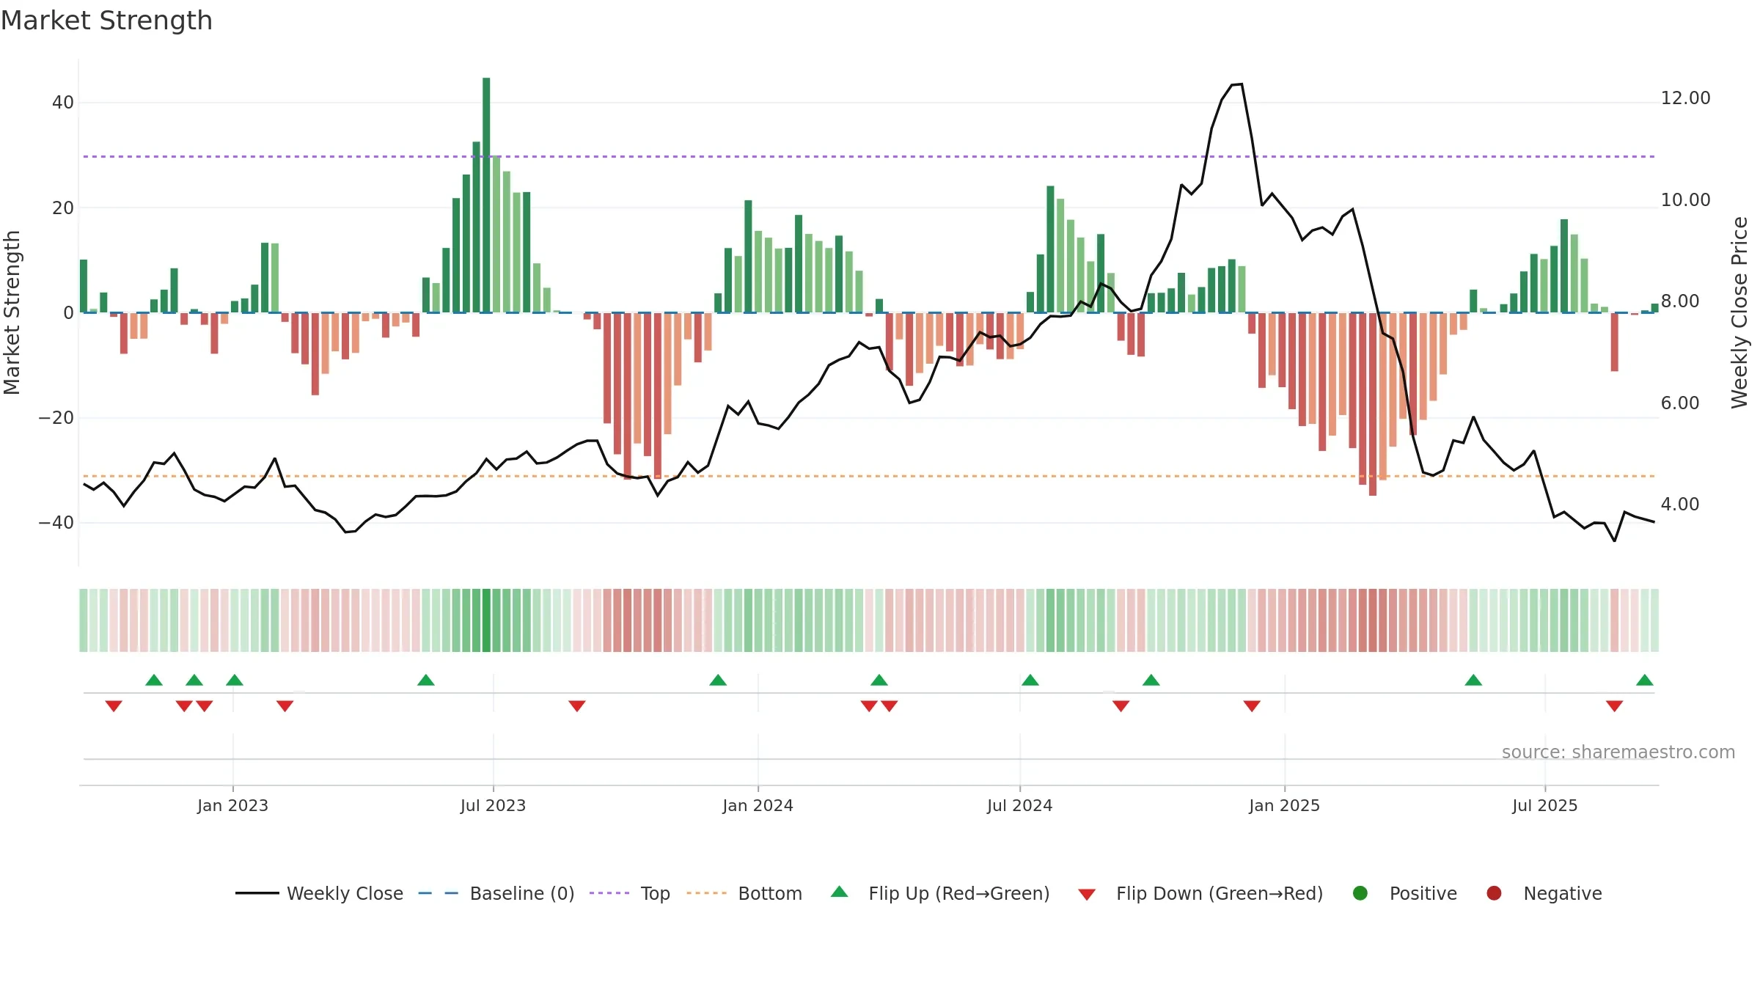The width and height of the screenshot is (1760, 990).
Task: Click the purple dotted Top legend swatch
Action: pyautogui.click(x=609, y=893)
